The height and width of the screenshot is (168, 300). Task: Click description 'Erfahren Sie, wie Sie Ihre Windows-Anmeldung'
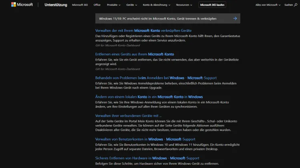coord(162,104)
